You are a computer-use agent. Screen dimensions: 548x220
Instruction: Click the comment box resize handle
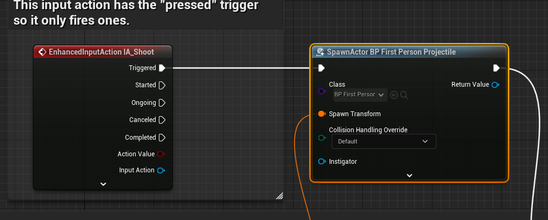pos(279,196)
